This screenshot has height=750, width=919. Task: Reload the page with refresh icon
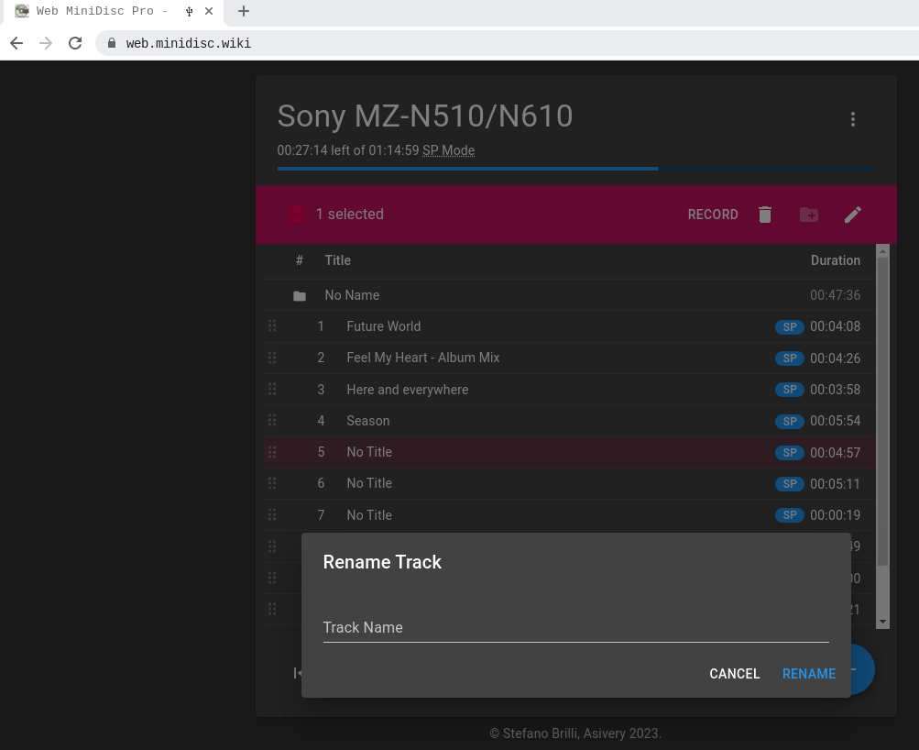75,43
